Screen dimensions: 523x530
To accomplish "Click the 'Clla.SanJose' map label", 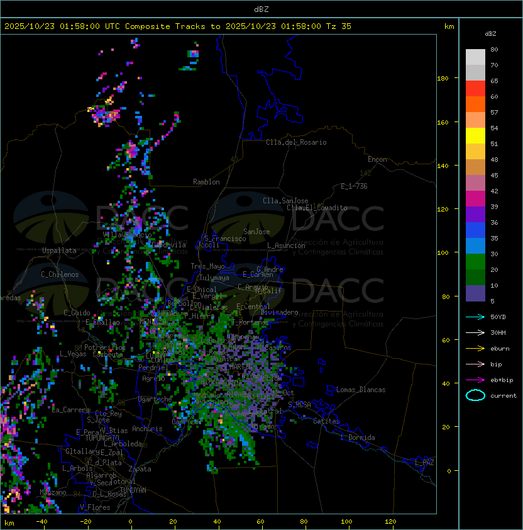I will tap(285, 201).
